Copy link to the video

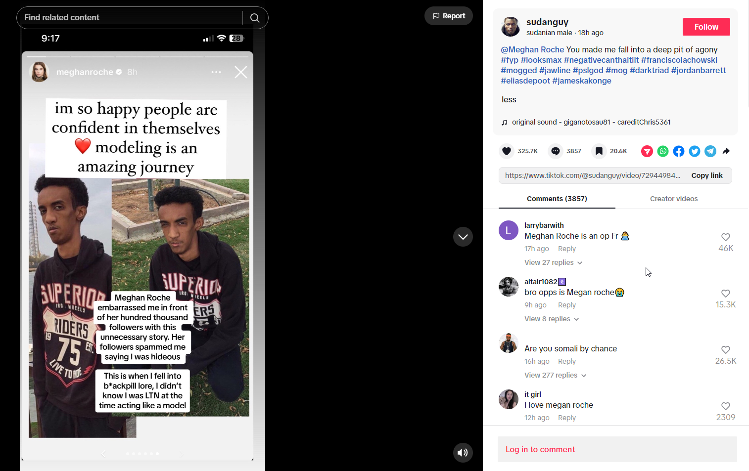coord(706,175)
